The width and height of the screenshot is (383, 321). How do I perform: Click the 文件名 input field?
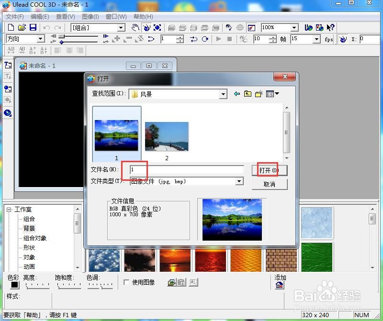[x=187, y=169]
